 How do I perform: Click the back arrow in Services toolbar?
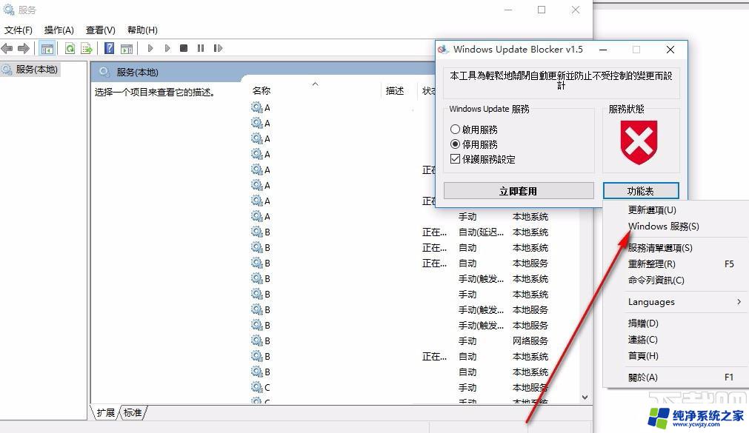tap(7, 48)
